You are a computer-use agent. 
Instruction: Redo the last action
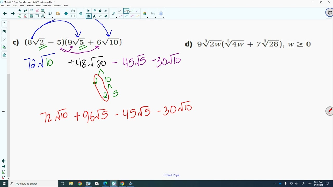[25, 11]
